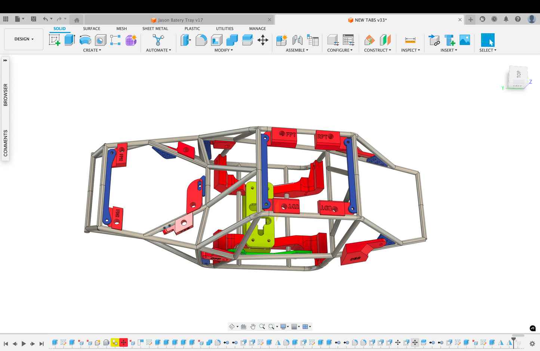This screenshot has height=351, width=540.
Task: Click the TOP face of ViewCube
Action: point(518,74)
